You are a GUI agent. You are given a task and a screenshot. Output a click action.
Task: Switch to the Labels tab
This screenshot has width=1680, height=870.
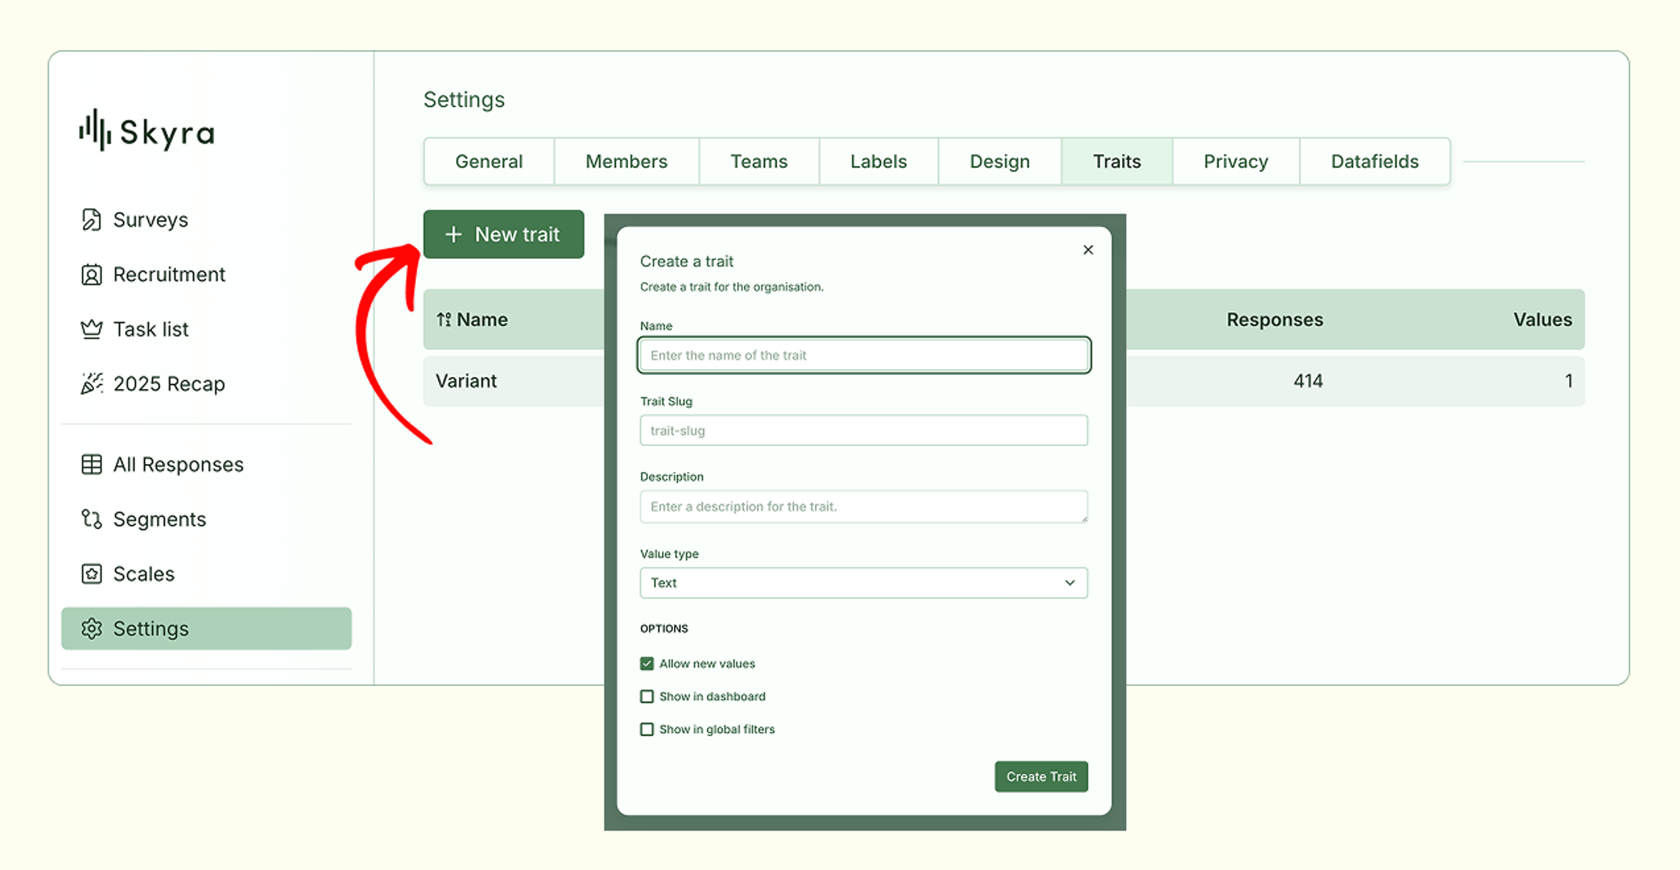point(878,162)
